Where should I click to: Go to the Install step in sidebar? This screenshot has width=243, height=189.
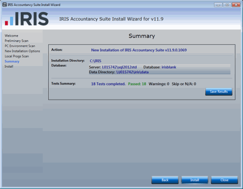coord(9,67)
